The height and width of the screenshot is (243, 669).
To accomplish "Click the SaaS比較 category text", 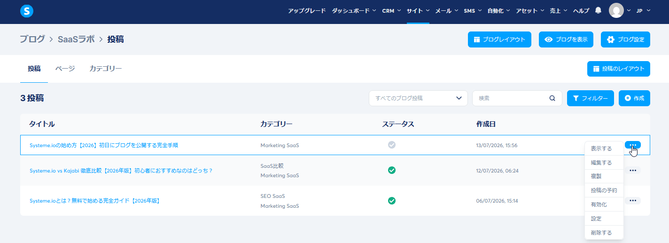I will coord(272,166).
